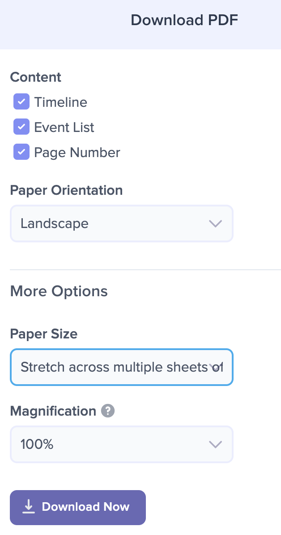This screenshot has width=281, height=535.
Task: Click the chevron arrow in 100% selector
Action: 215,444
